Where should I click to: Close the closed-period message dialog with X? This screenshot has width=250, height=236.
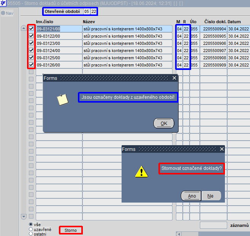point(174,78)
